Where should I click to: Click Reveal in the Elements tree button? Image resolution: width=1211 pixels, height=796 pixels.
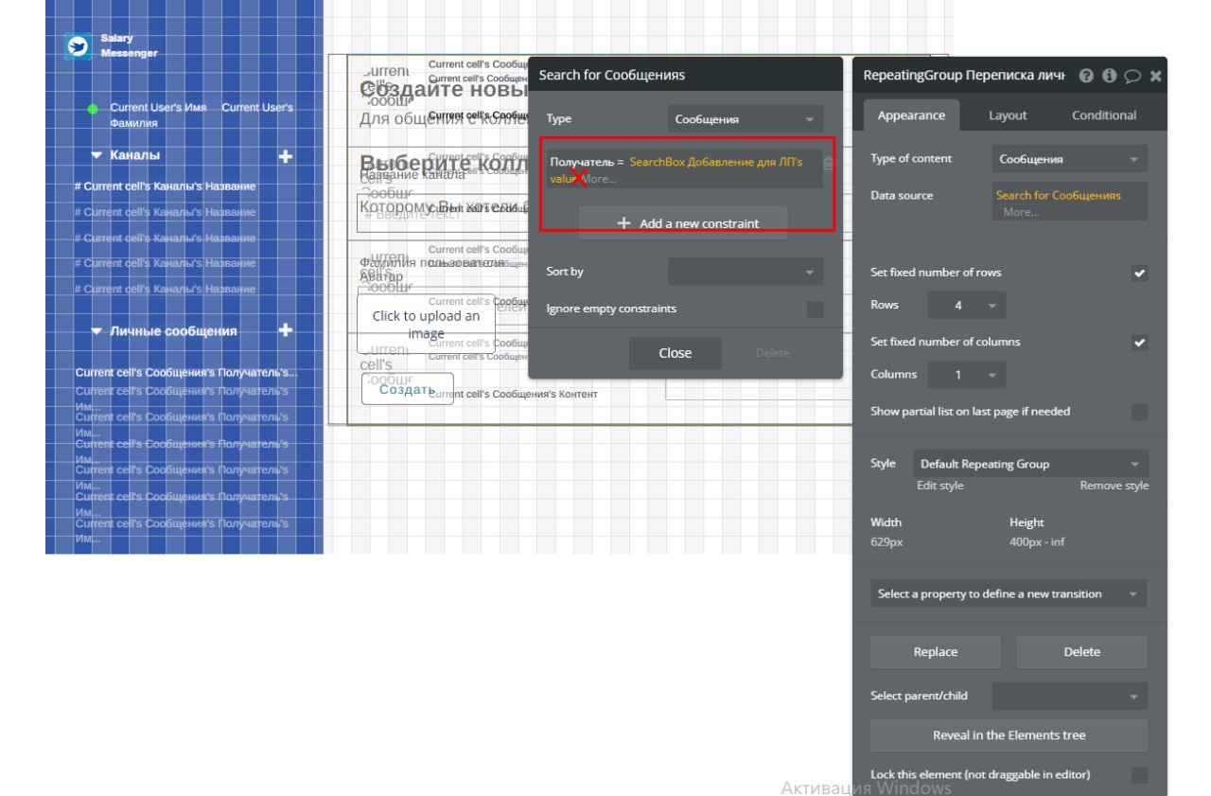(x=1009, y=735)
